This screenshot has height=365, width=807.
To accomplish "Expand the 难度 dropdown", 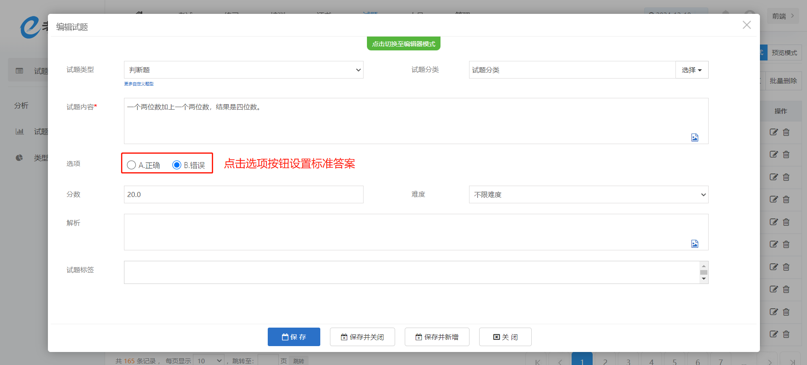I will point(588,194).
